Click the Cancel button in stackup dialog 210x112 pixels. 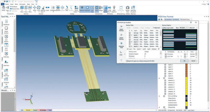click(193, 61)
